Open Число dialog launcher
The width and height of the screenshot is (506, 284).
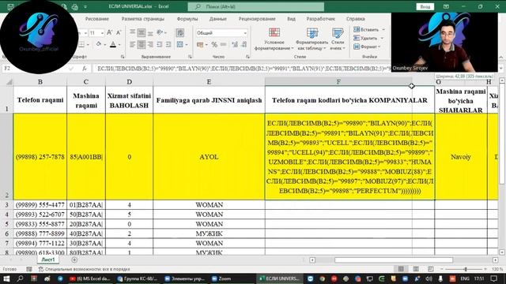pyautogui.click(x=247, y=57)
